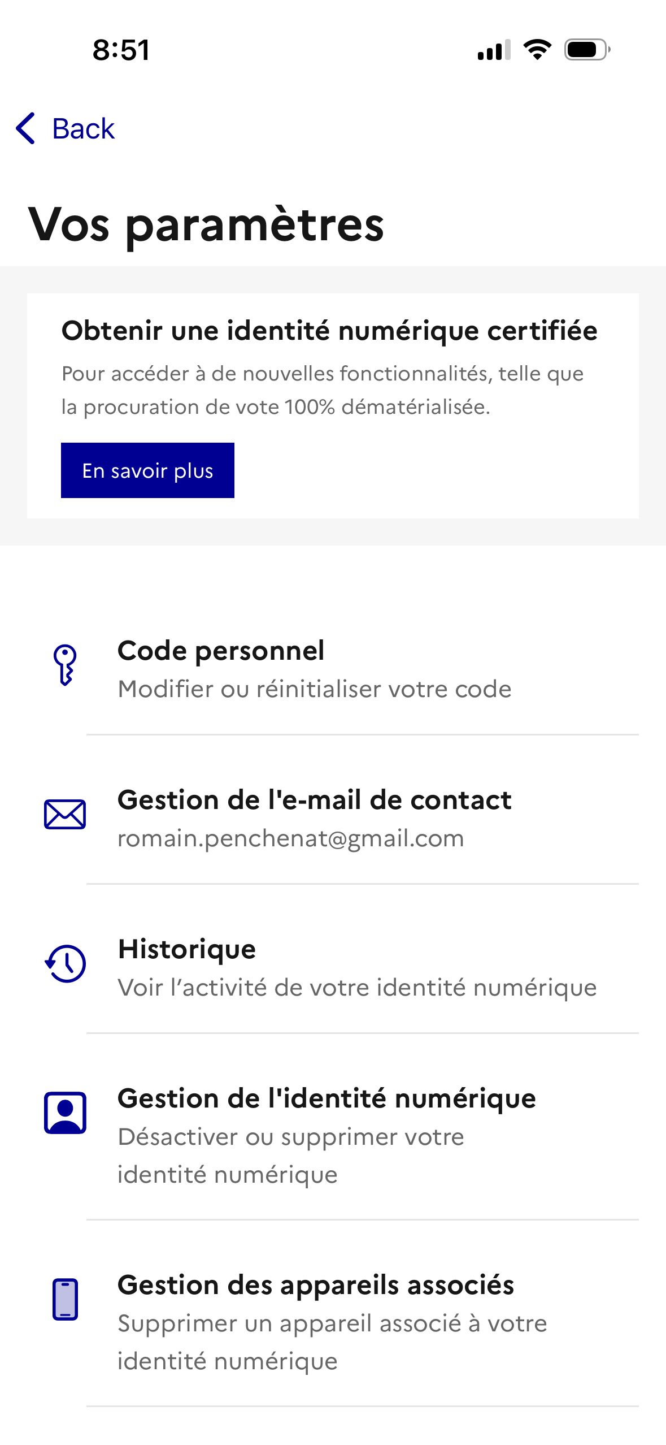Tap the envelope icon for contact e-mail
666x1445 pixels.
(x=65, y=815)
